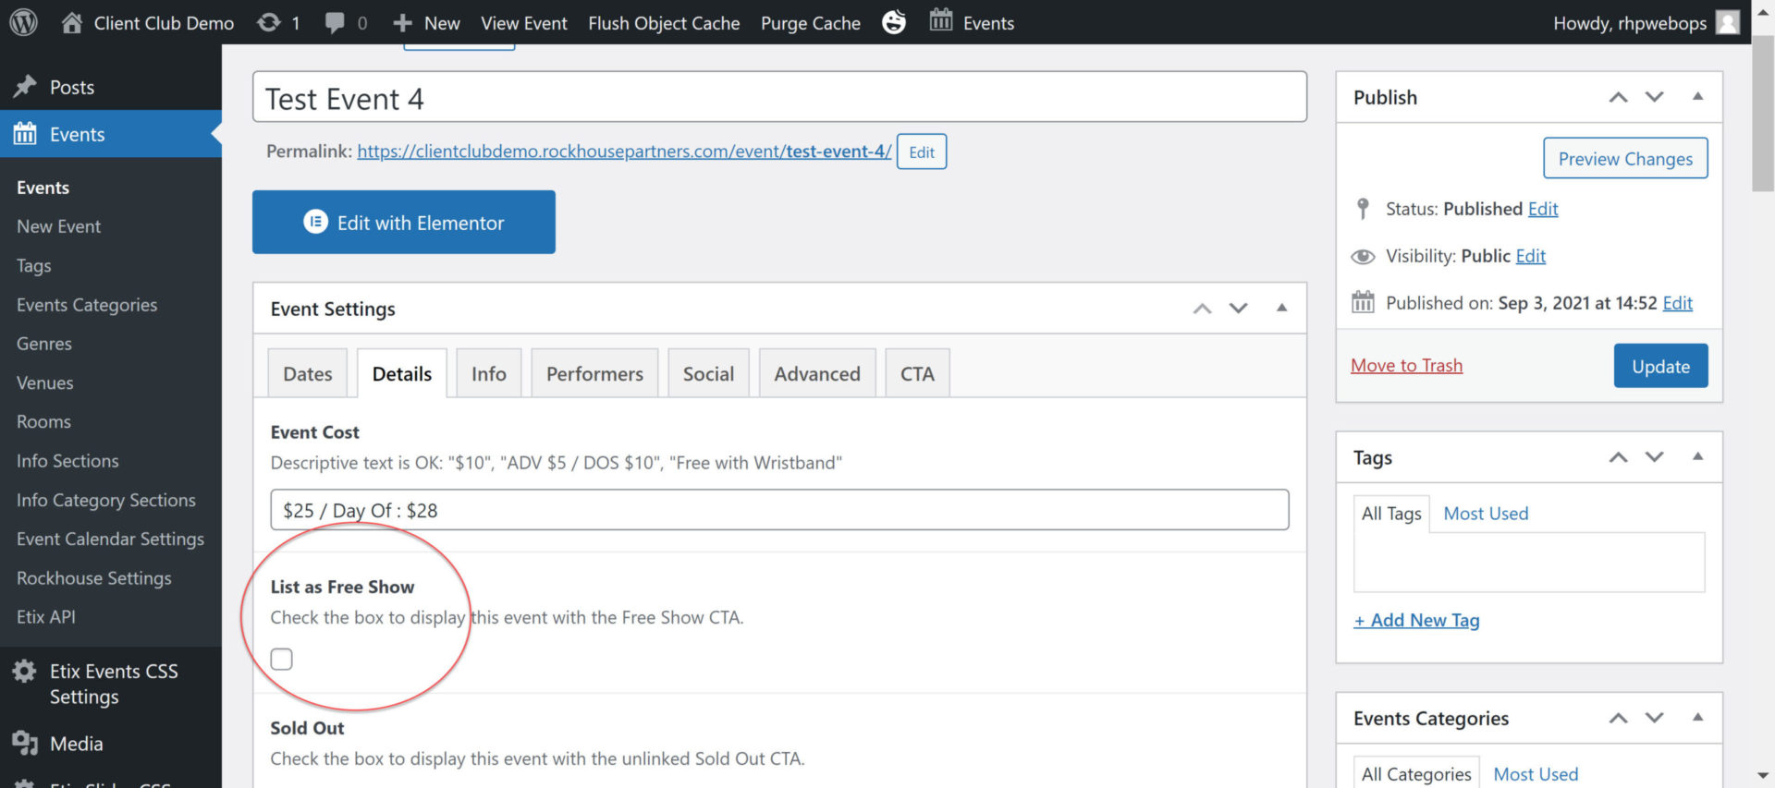
Task: Open Etix Events CSS Settings gear
Action: 25,672
